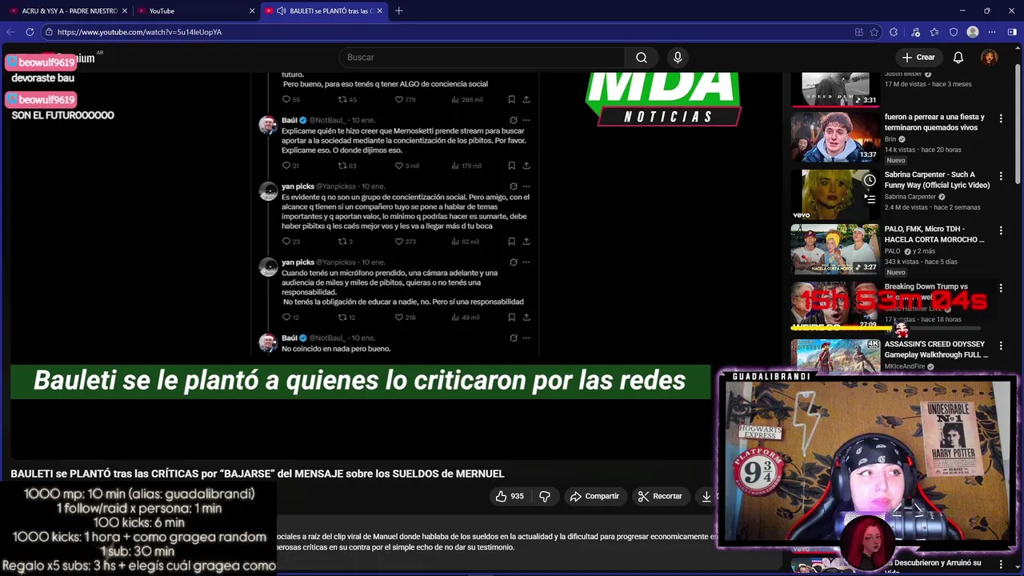The width and height of the screenshot is (1024, 576).
Task: Mute the BAULETI tab speaker icon
Action: pyautogui.click(x=282, y=10)
